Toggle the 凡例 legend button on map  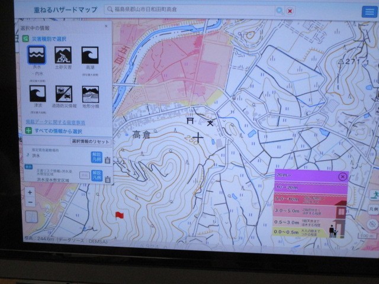tap(373, 209)
